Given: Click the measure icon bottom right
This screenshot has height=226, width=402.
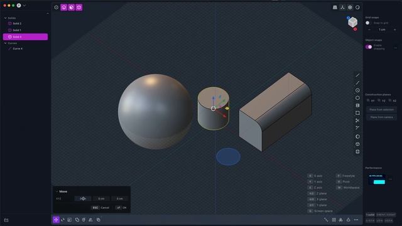Looking at the screenshot, I should [326, 220].
